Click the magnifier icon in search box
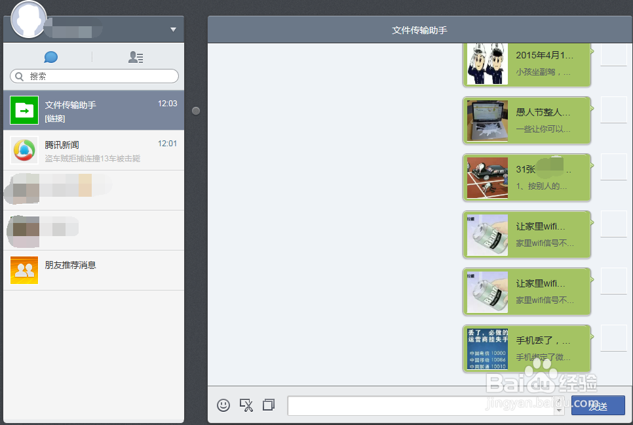 click(x=19, y=76)
